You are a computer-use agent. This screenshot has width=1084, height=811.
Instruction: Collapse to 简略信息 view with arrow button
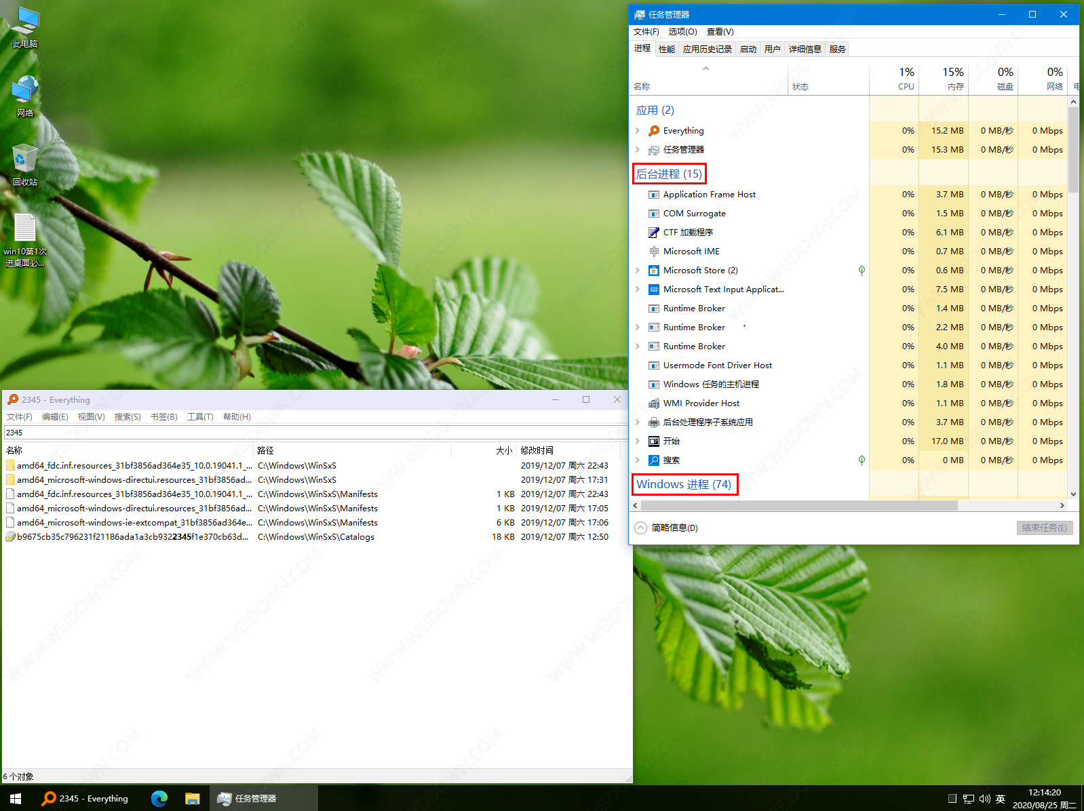pyautogui.click(x=640, y=528)
